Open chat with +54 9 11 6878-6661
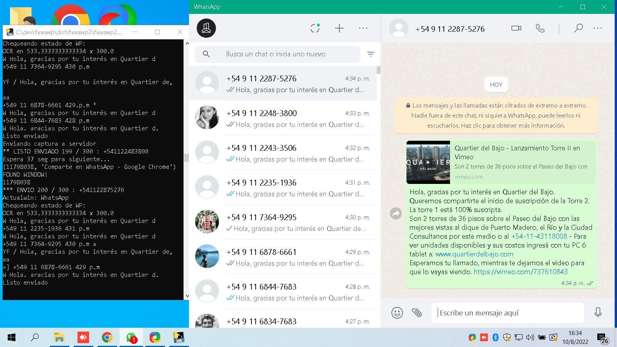Image resolution: width=617 pixels, height=347 pixels. pyautogui.click(x=283, y=257)
